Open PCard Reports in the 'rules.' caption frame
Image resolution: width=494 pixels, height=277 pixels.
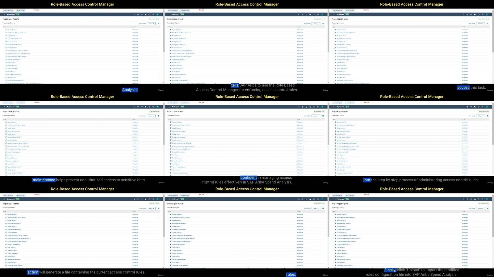click(176, 262)
